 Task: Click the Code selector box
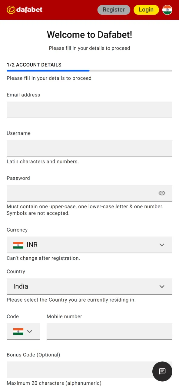tap(23, 331)
